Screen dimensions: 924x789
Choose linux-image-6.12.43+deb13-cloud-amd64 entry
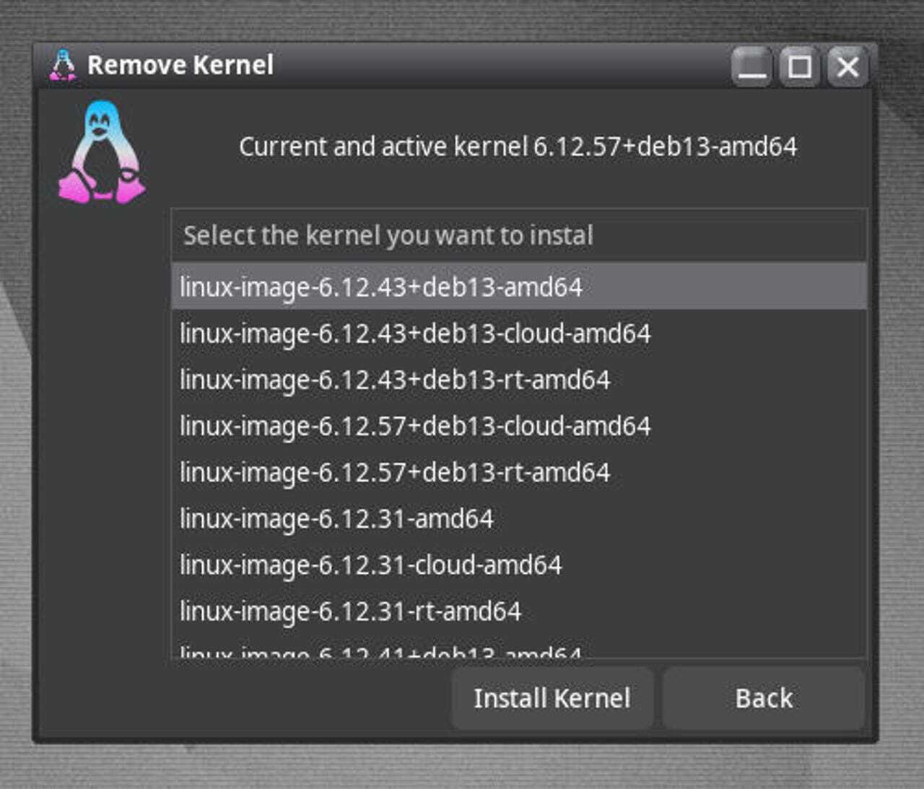click(519, 333)
